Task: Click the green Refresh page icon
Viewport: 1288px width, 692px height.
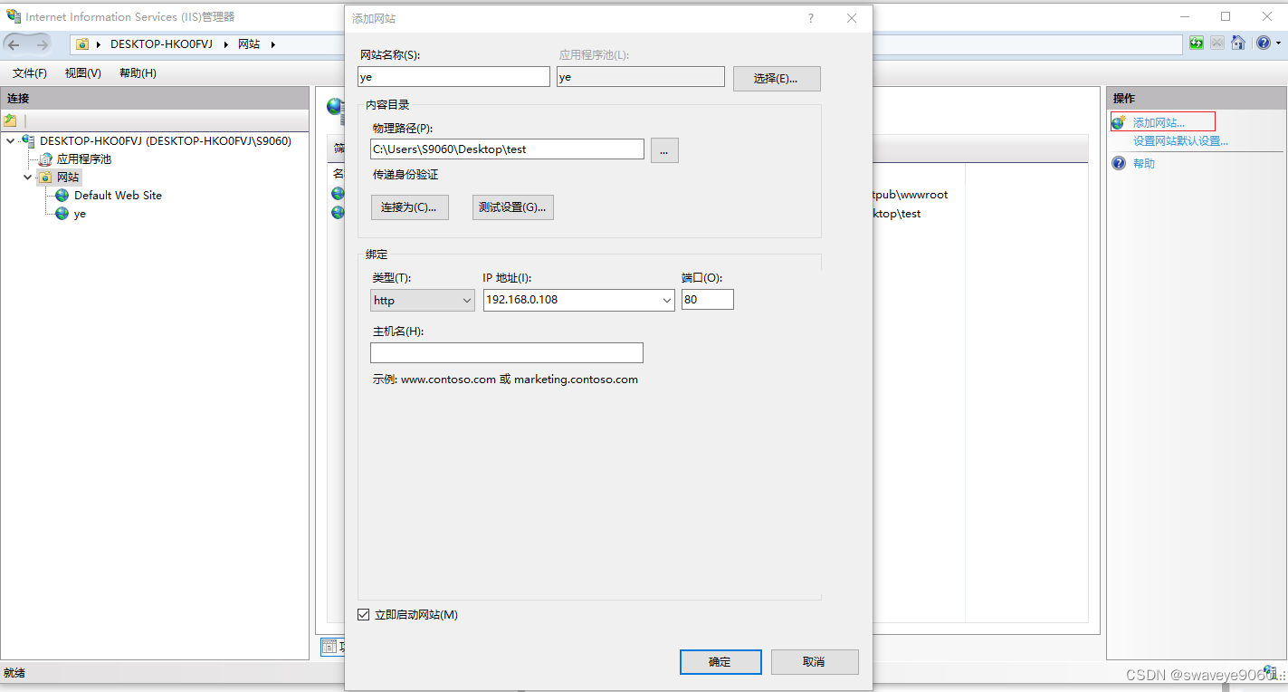Action: click(1197, 43)
